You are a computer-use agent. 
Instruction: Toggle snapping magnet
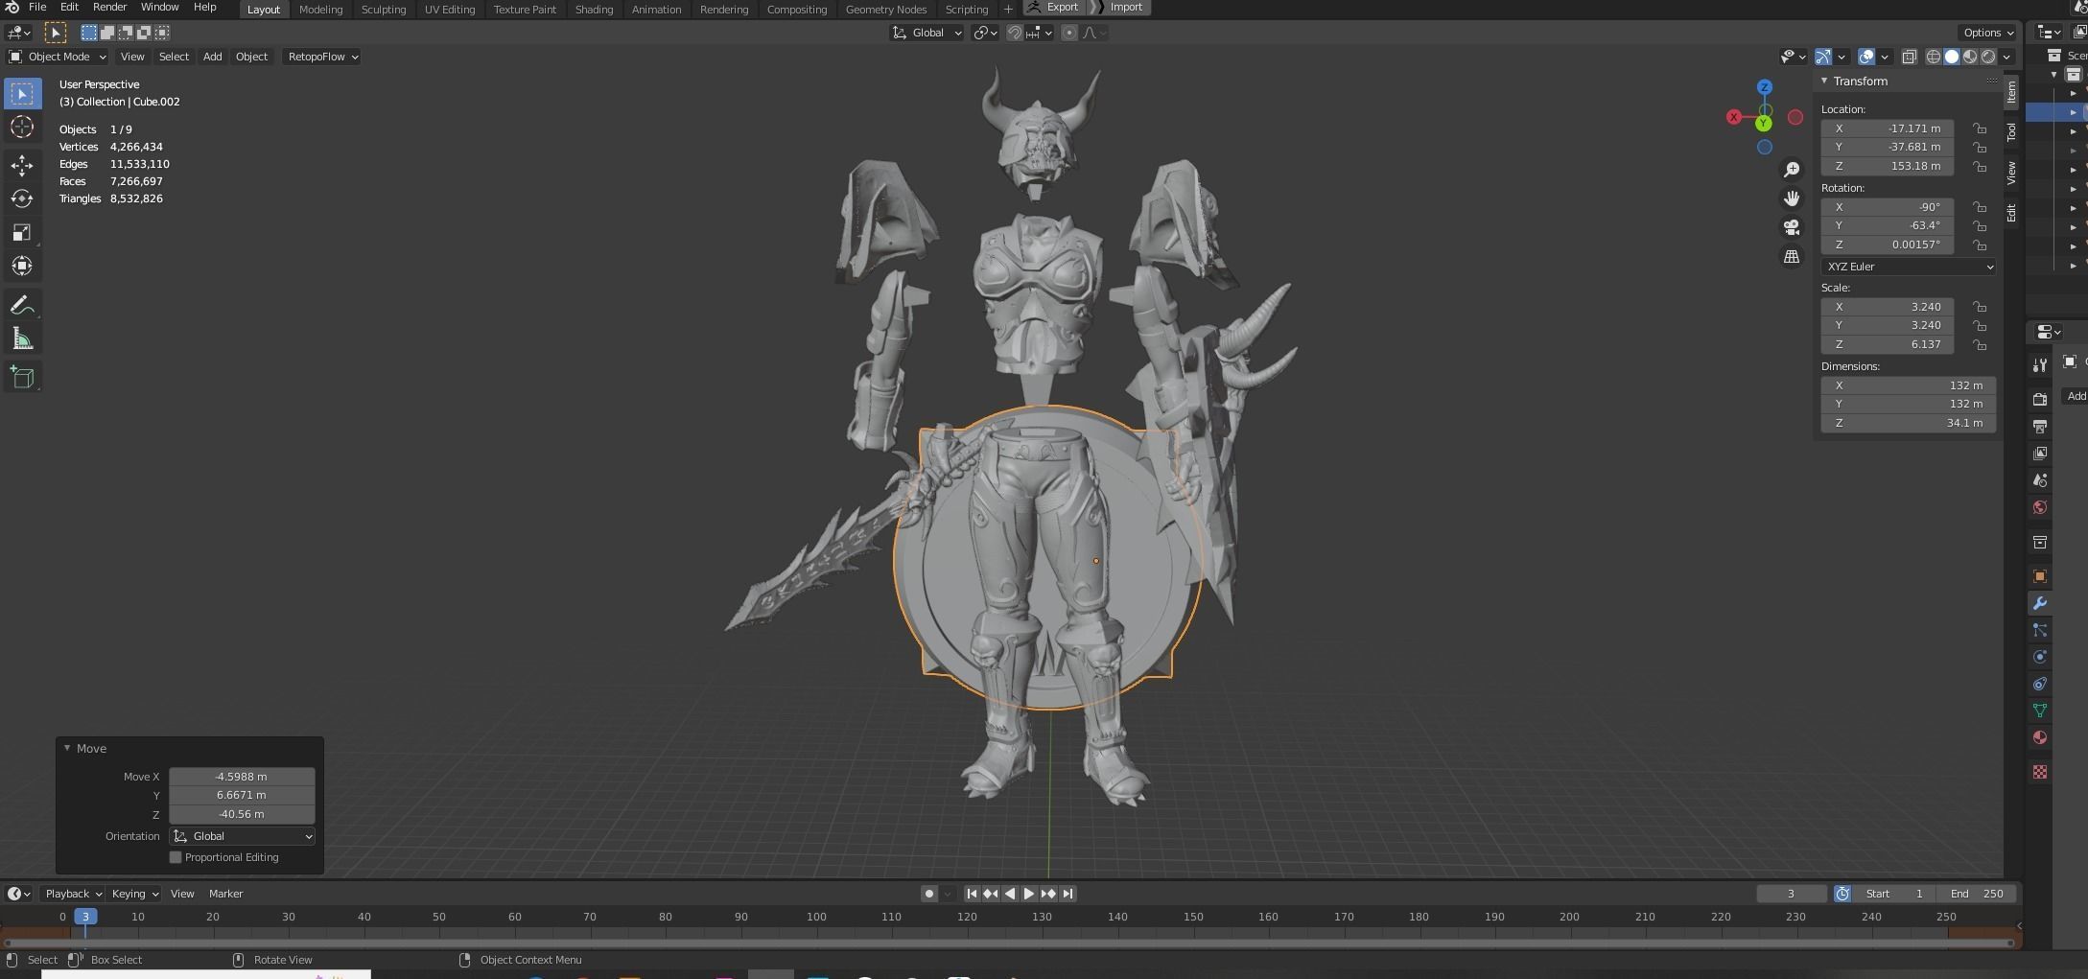point(1014,33)
